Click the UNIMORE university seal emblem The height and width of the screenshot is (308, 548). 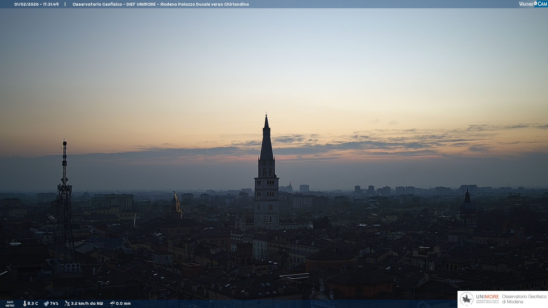pyautogui.click(x=467, y=299)
